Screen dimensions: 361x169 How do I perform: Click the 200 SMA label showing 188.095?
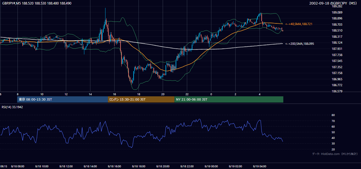coord(300,44)
